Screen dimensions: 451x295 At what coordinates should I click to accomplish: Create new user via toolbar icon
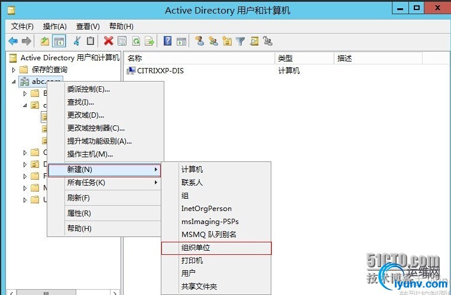coord(199,41)
